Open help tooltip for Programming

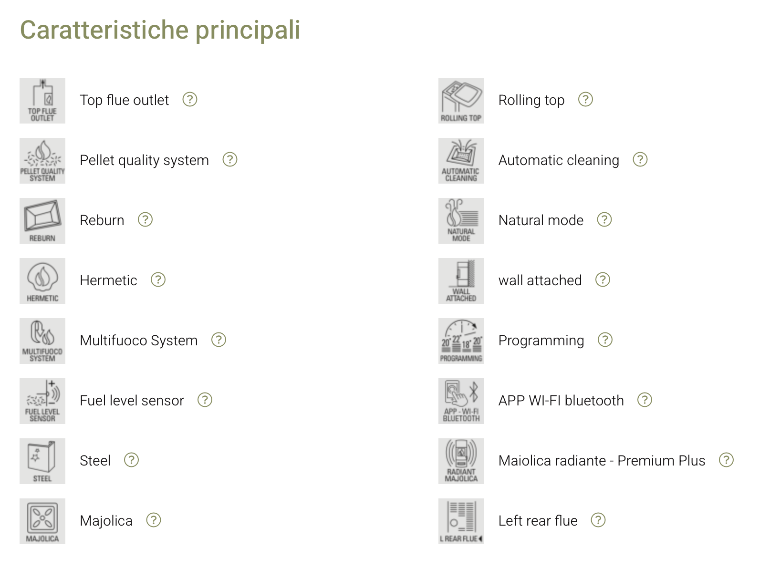point(605,340)
